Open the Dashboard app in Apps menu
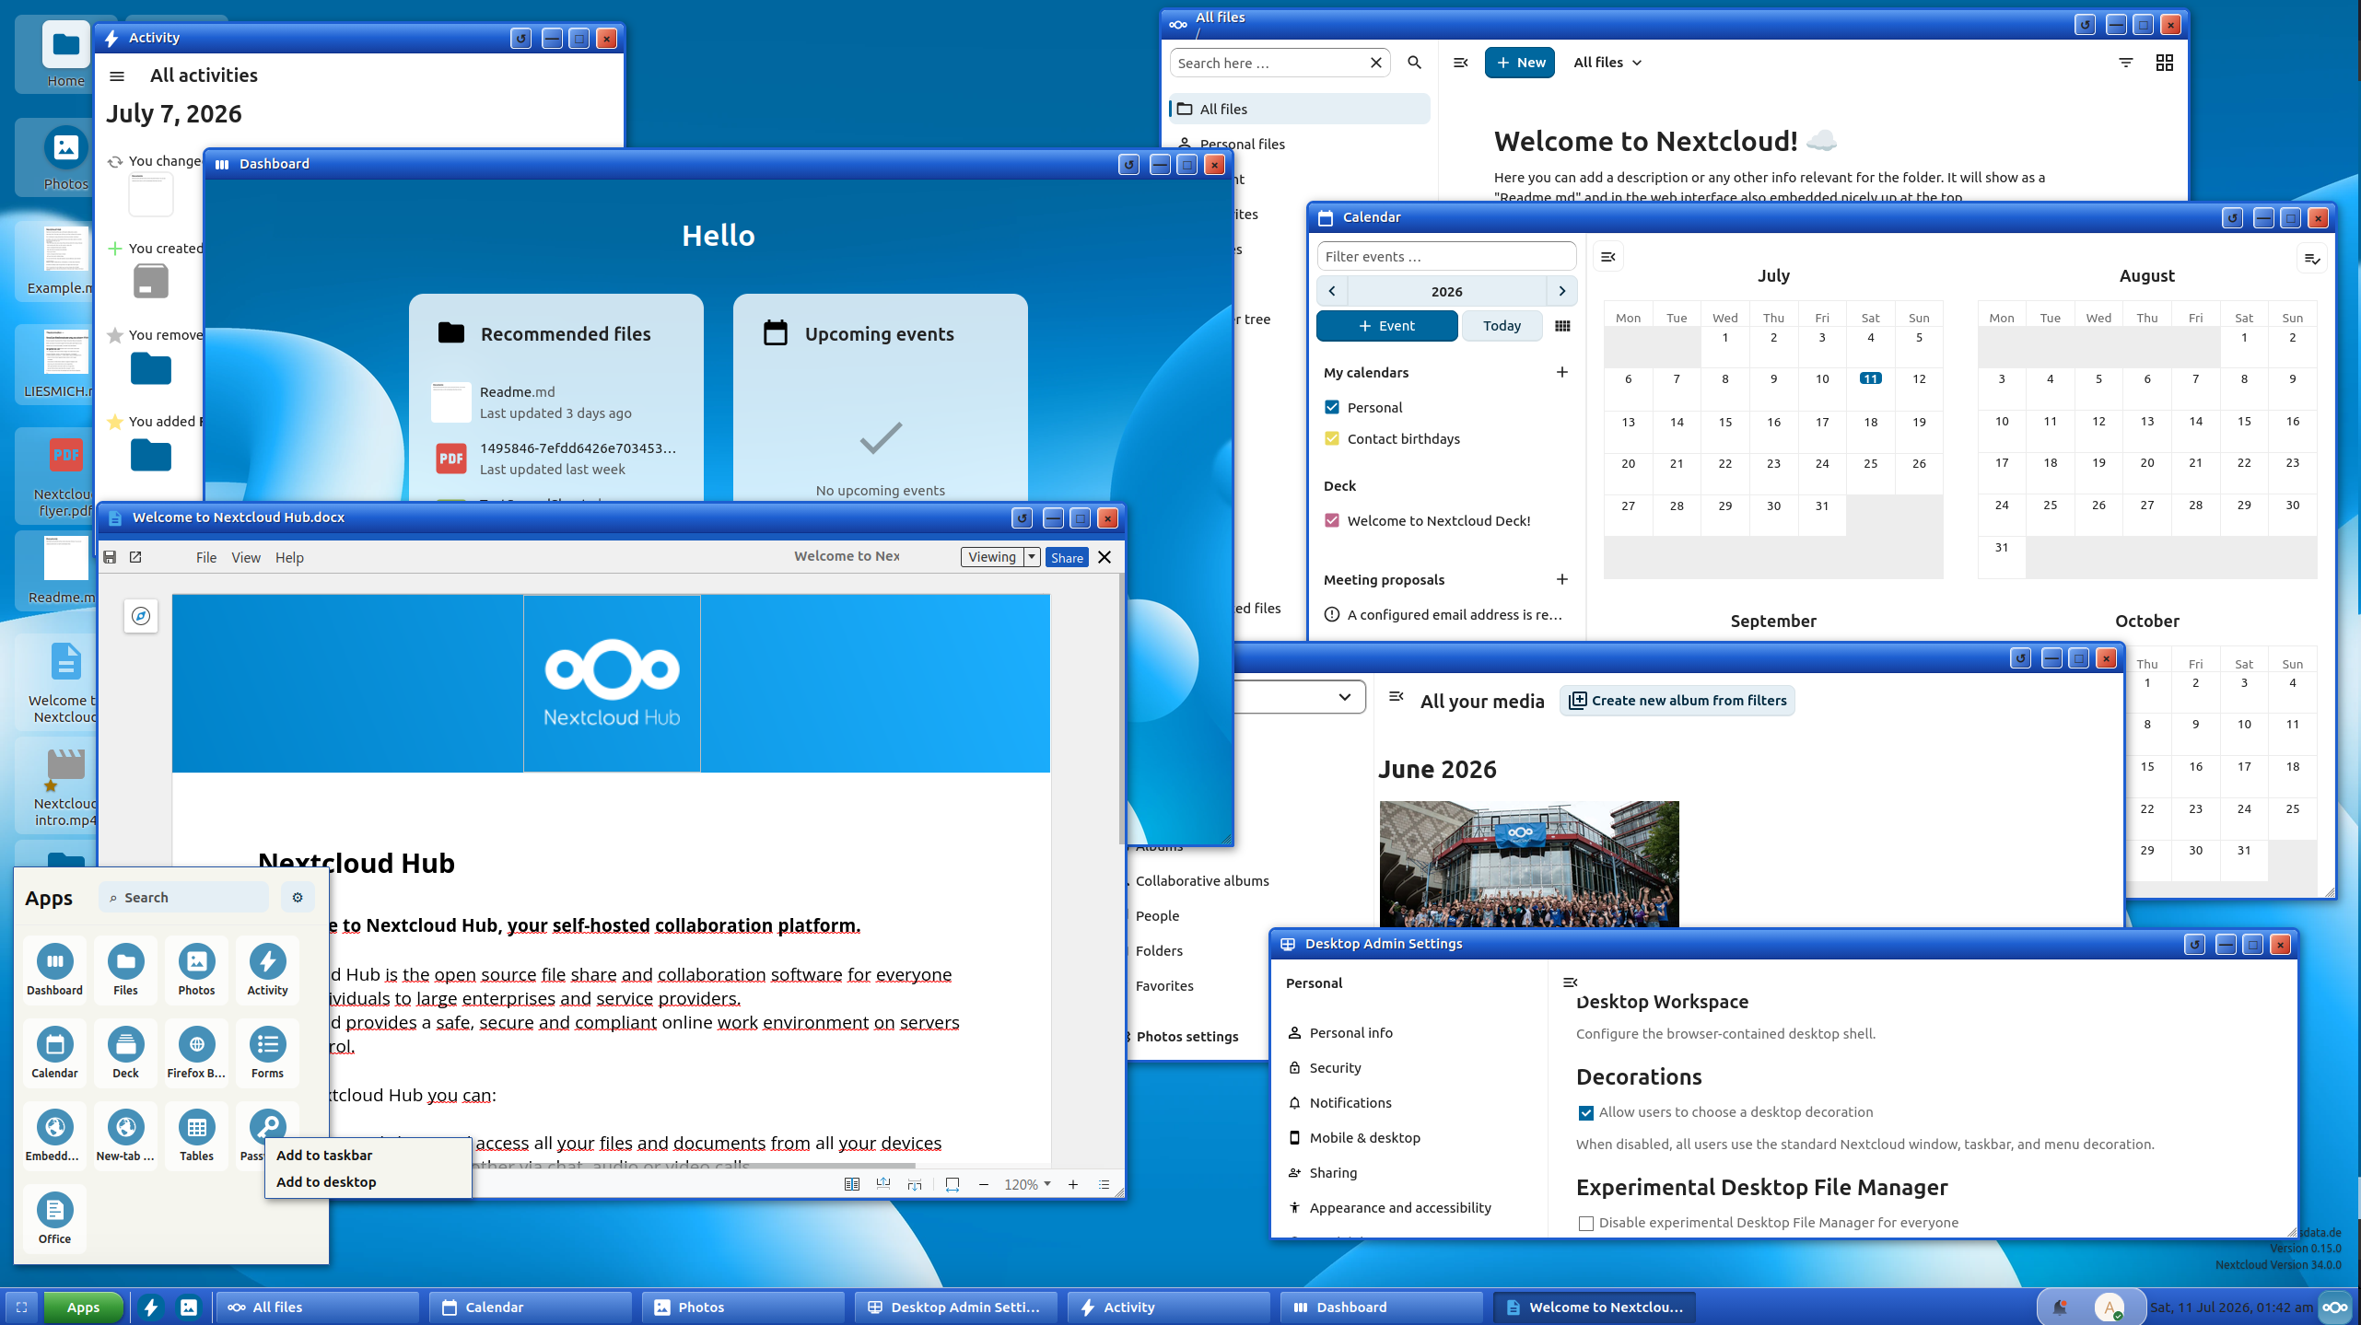 [54, 970]
